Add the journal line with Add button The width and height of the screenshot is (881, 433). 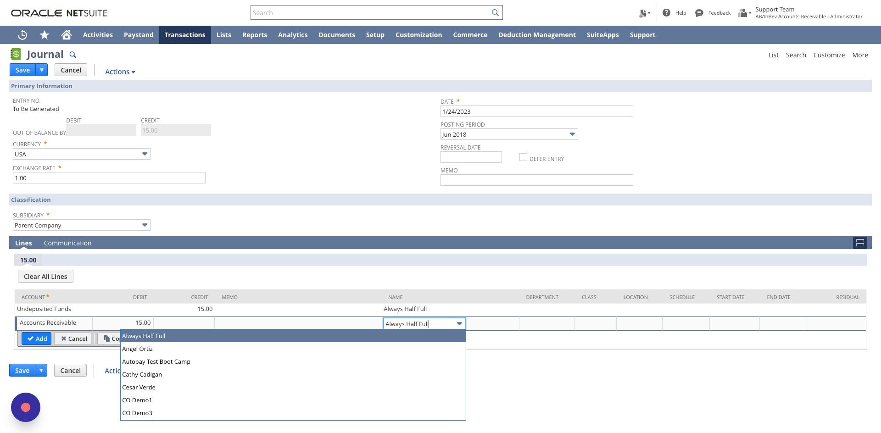37,339
